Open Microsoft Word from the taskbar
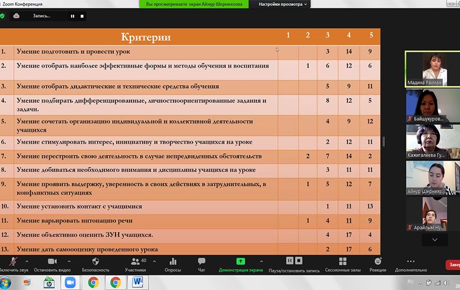460x290 pixels. coord(137,282)
